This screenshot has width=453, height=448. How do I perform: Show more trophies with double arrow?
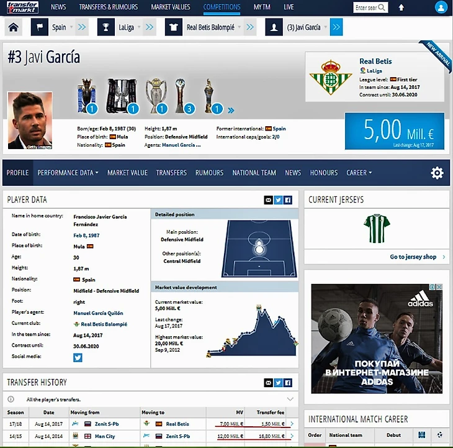point(231,110)
